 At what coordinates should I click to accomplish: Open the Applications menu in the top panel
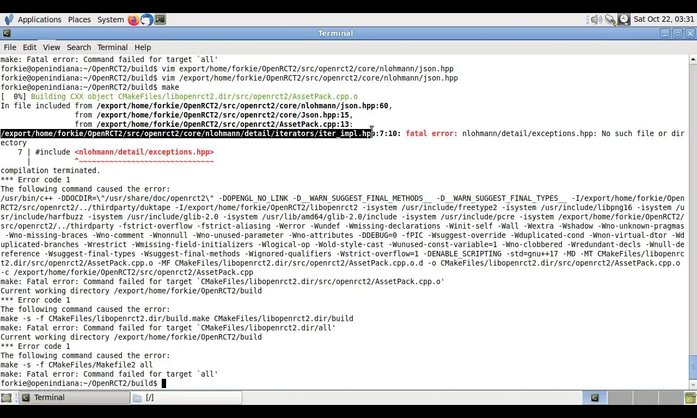point(39,20)
